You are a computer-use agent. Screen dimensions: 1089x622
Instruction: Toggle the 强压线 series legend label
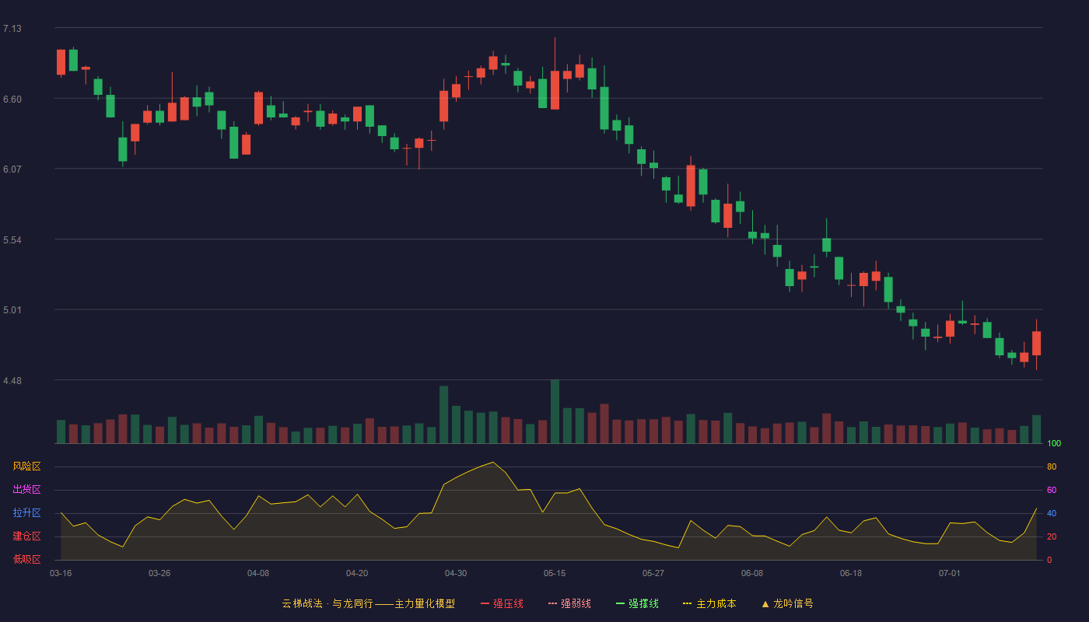pos(509,603)
